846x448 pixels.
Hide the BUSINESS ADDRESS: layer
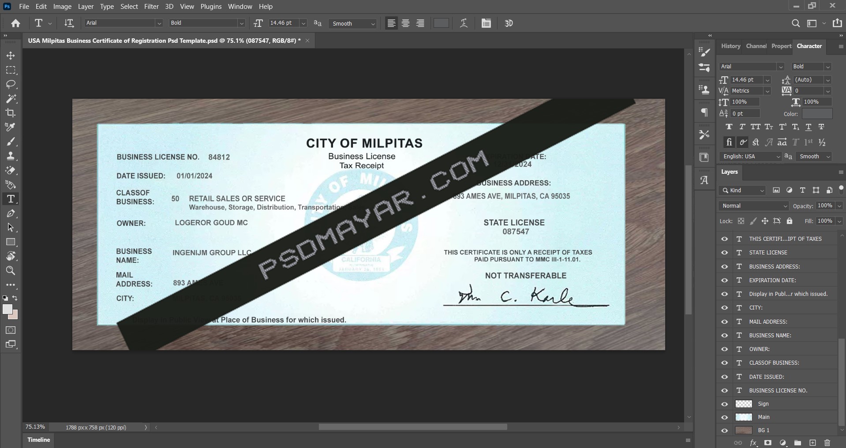724,267
